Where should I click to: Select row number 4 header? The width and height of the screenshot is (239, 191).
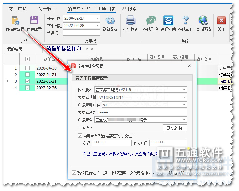coord(12,88)
